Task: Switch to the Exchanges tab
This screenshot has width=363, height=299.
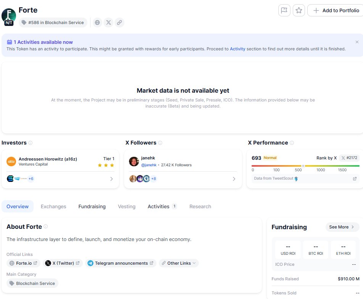Action: (53, 206)
